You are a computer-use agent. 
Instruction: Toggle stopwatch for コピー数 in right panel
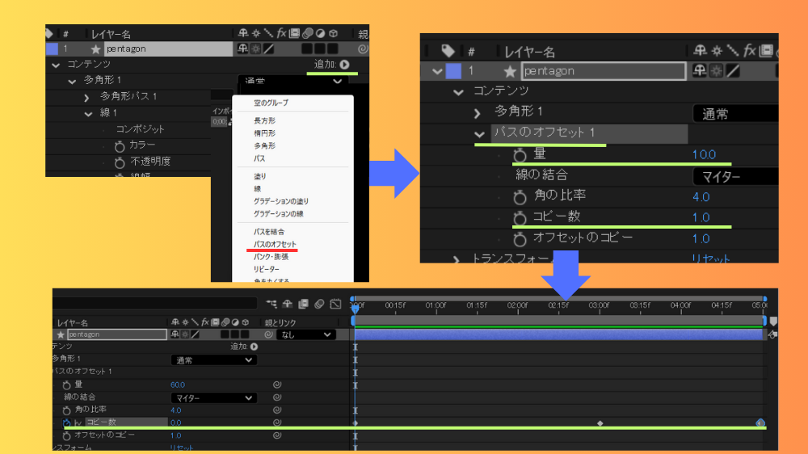click(520, 216)
